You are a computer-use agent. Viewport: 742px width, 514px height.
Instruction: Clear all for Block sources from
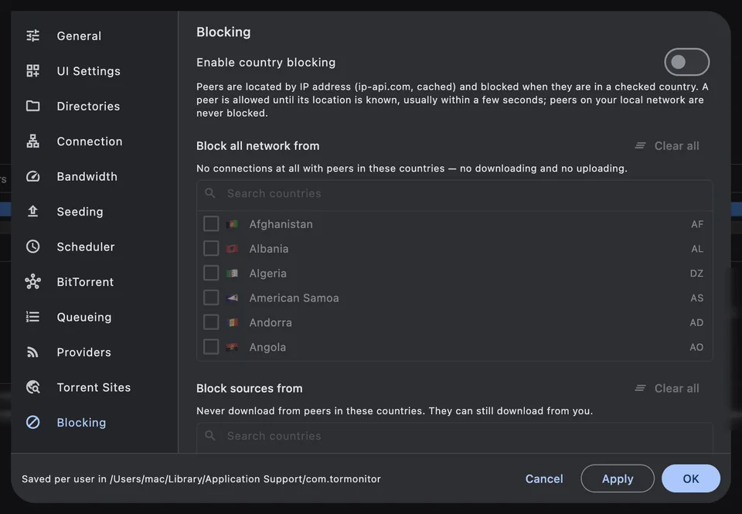667,388
